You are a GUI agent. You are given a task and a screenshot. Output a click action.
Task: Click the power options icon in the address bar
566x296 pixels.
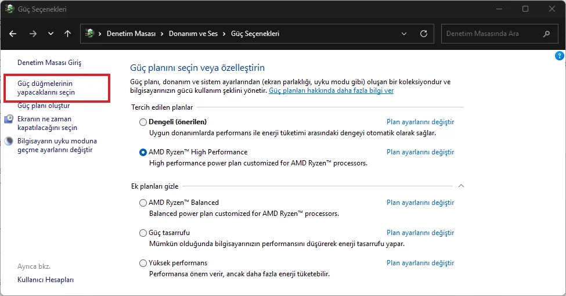coord(89,34)
